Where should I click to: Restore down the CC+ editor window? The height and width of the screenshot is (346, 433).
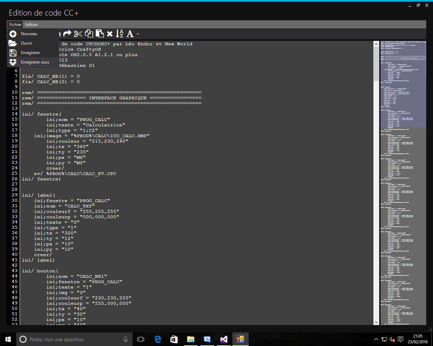point(418,5)
